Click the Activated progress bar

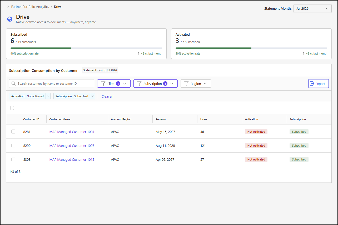click(x=251, y=48)
